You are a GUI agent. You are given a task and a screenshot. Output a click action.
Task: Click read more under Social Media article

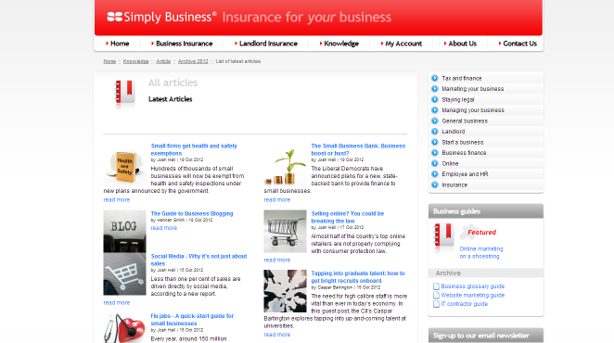(x=116, y=303)
